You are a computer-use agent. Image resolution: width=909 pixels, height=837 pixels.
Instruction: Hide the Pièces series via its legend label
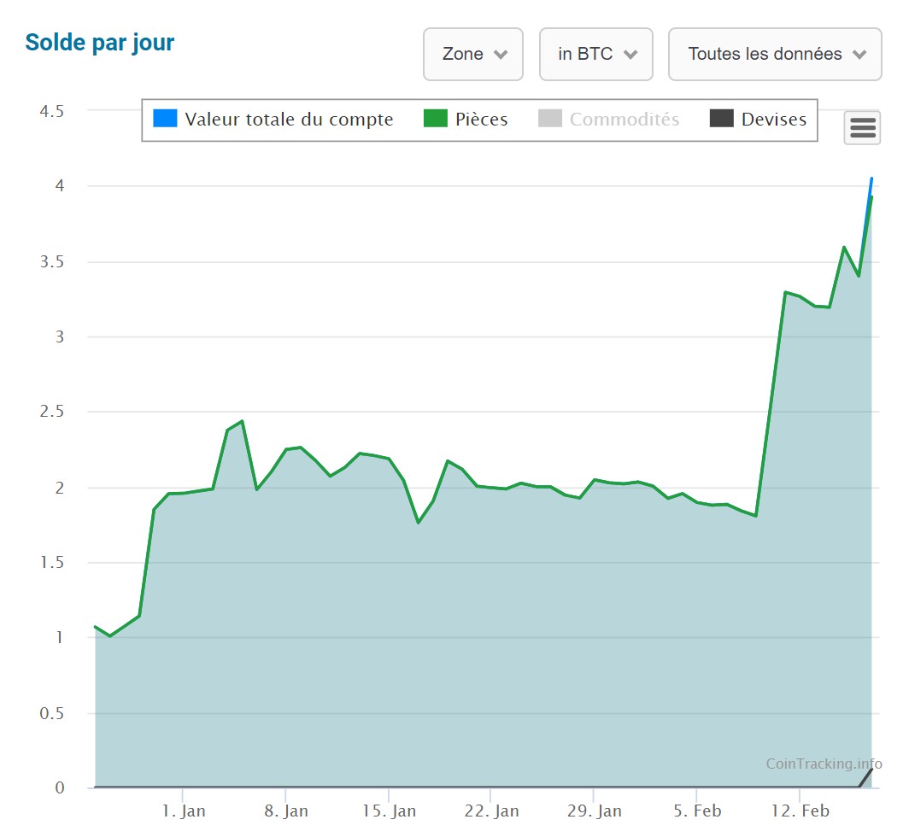[x=481, y=120]
